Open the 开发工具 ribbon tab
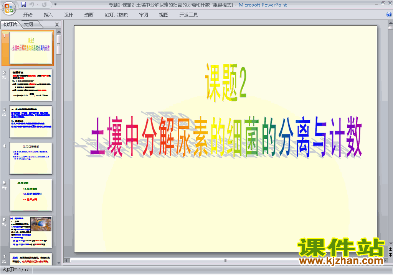Screen dimensions: 393x275 188,15
